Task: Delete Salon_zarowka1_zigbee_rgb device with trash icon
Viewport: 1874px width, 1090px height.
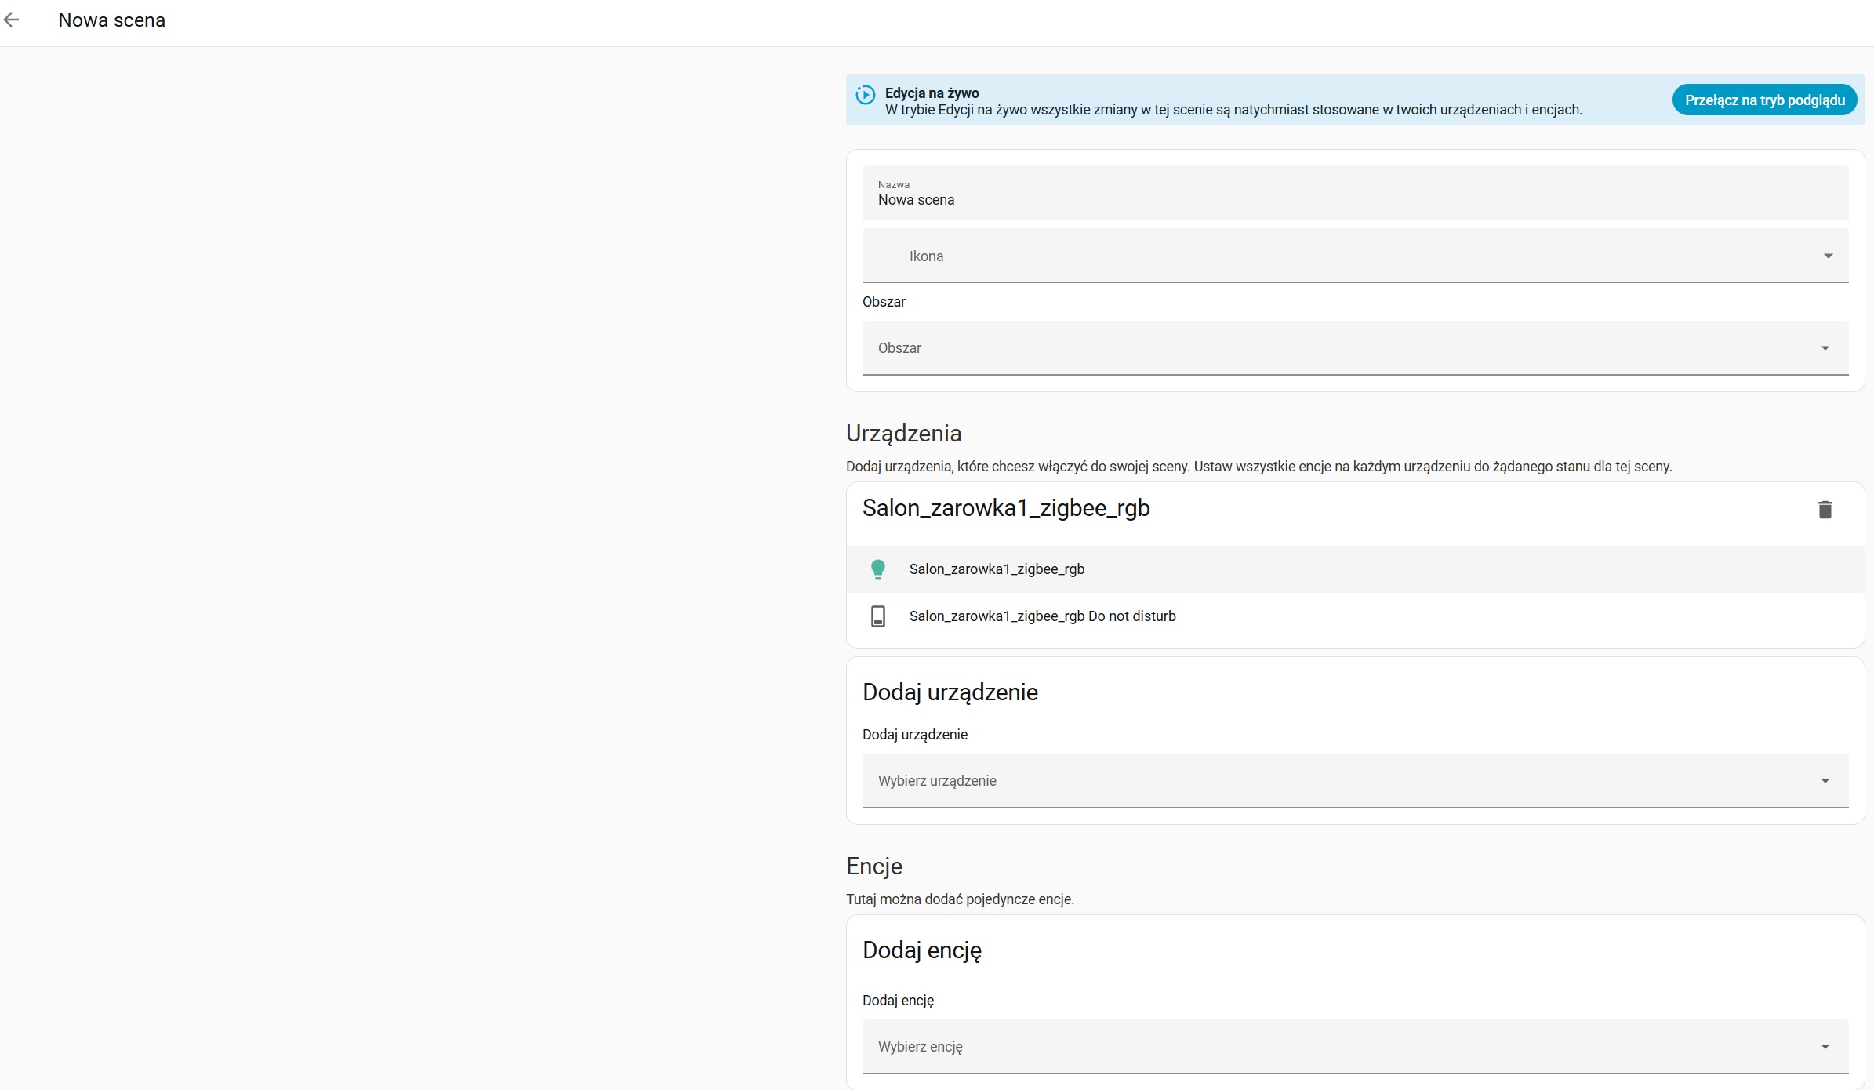Action: (1825, 510)
